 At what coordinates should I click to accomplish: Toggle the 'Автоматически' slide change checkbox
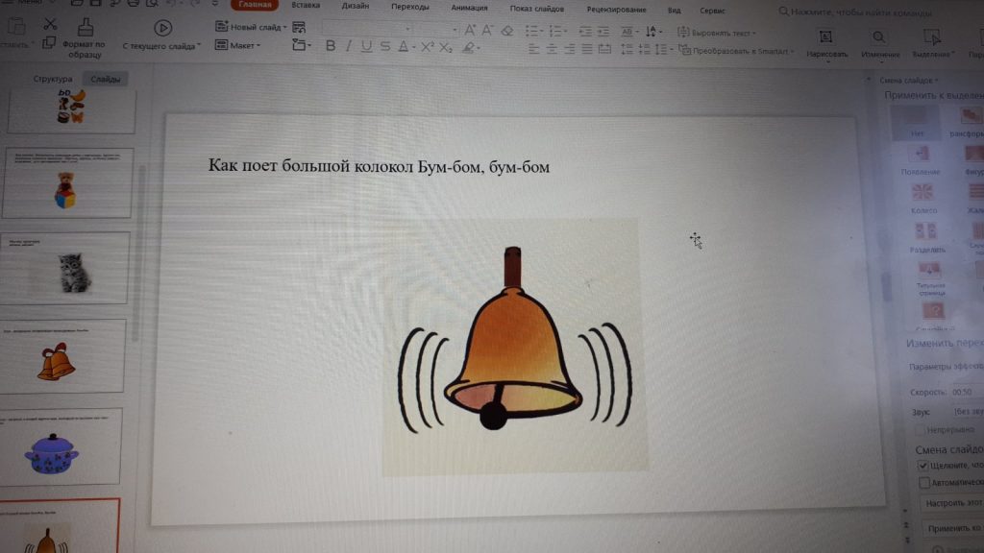point(924,482)
